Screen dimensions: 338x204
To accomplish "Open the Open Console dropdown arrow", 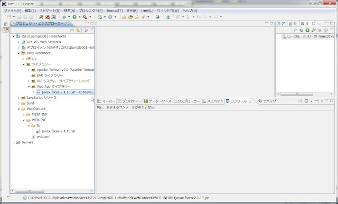I will [322, 101].
